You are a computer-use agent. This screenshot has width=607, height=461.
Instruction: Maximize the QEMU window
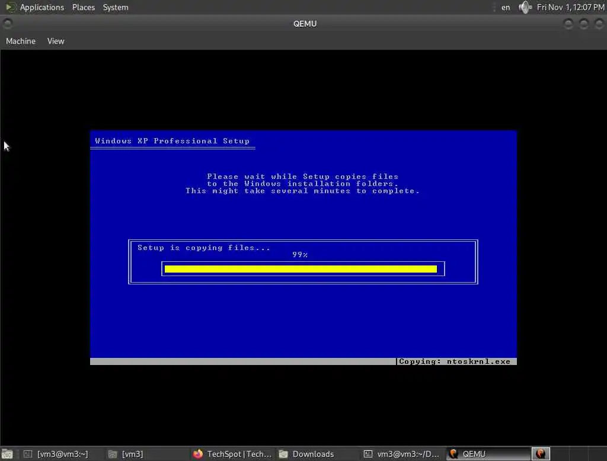(x=583, y=24)
